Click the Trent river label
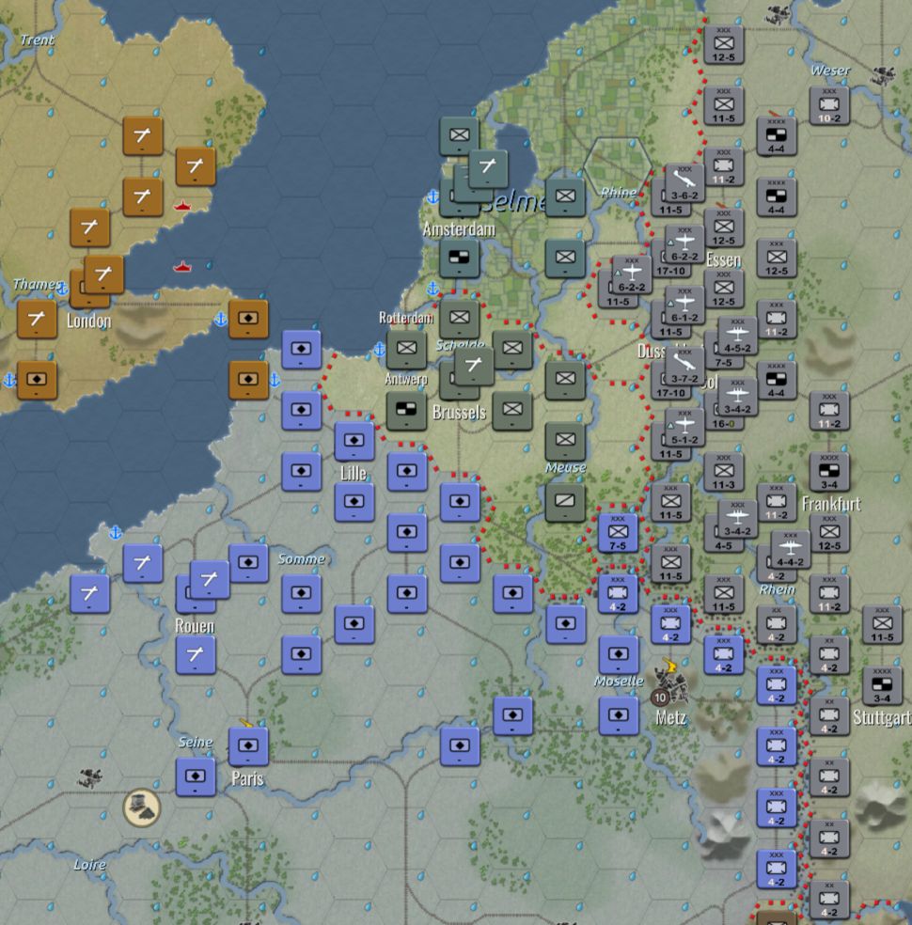This screenshot has height=925, width=912. [x=37, y=40]
